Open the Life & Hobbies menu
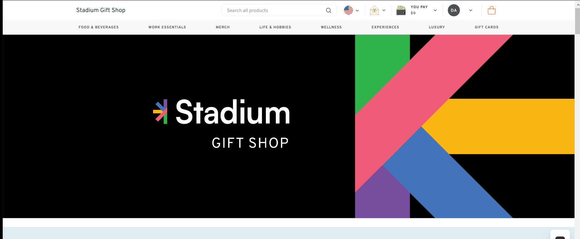The image size is (580, 239). 275,27
